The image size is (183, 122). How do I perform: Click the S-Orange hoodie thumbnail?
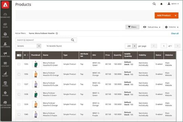(x=36, y=104)
